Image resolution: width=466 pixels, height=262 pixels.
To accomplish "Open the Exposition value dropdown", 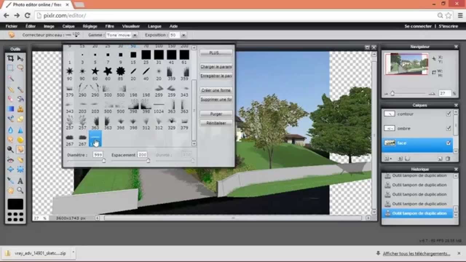I will point(183,35).
